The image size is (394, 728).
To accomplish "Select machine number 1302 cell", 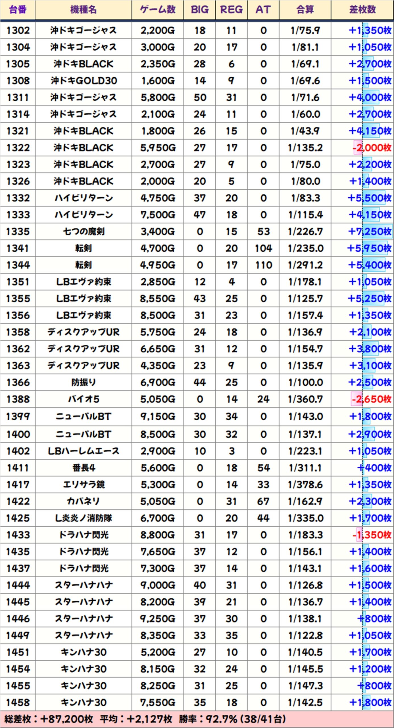I will point(18,30).
